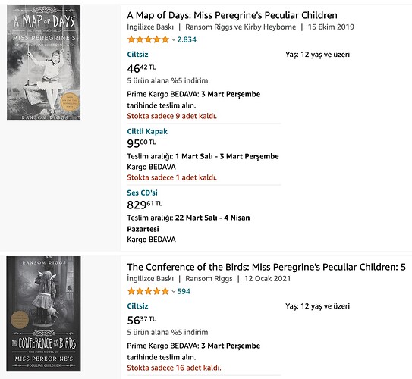The height and width of the screenshot is (379, 412).
Task: Click Ransom Riggs author under Conference of Birds
Action: point(209,278)
